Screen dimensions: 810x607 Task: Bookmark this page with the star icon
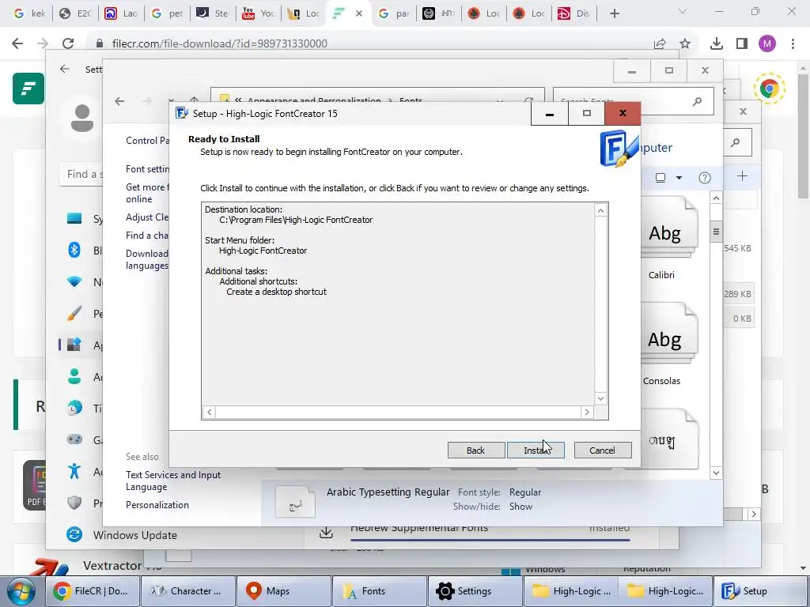click(685, 44)
